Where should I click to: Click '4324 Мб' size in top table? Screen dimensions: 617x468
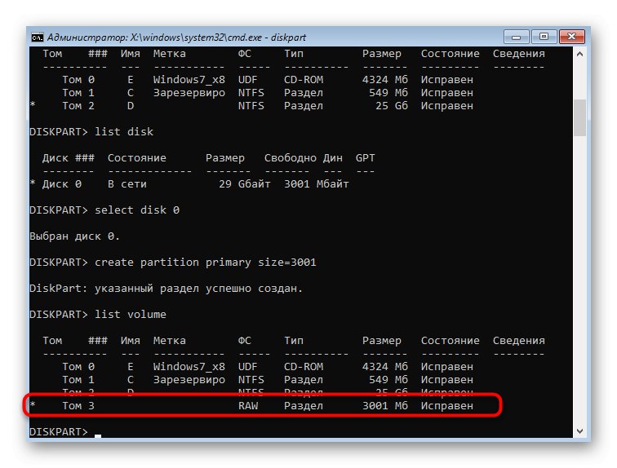385,80
